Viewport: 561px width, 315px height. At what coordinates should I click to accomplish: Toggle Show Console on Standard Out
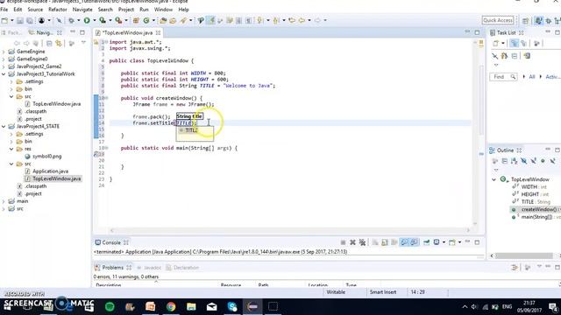pos(404,242)
